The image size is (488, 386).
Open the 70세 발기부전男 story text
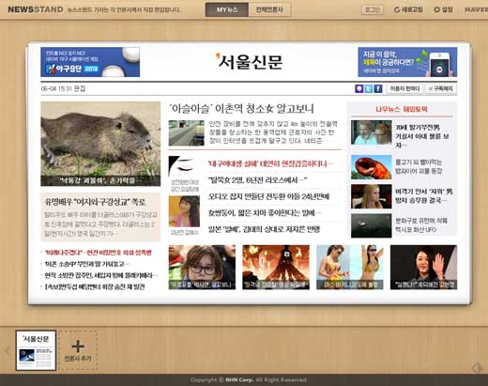click(x=422, y=136)
